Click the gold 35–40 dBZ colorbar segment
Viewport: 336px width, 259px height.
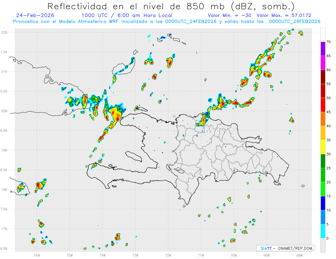(323, 133)
